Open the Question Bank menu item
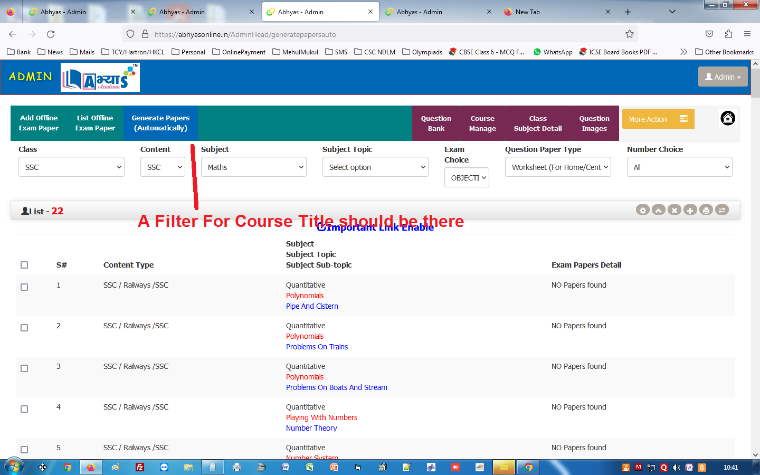The image size is (760, 475). coord(436,123)
